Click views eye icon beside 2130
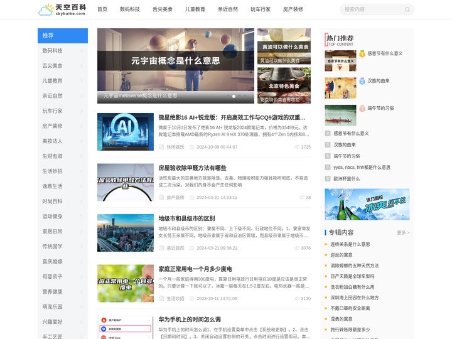The height and width of the screenshot is (339, 452). tap(297, 299)
